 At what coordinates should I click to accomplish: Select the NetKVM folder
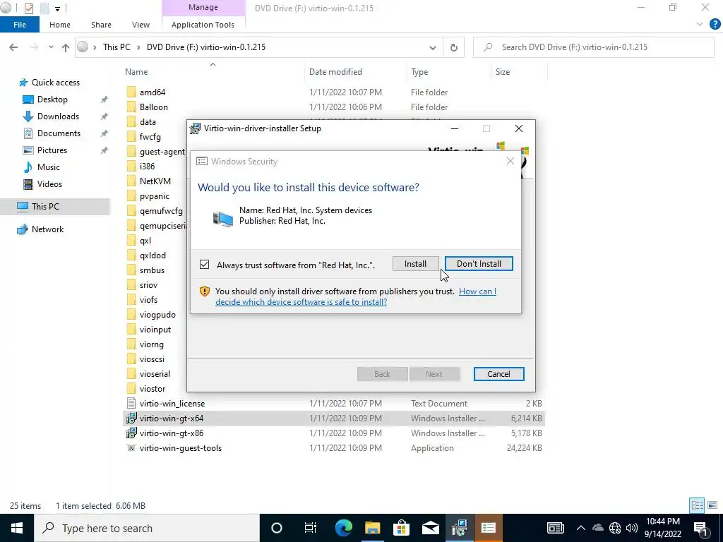(155, 181)
